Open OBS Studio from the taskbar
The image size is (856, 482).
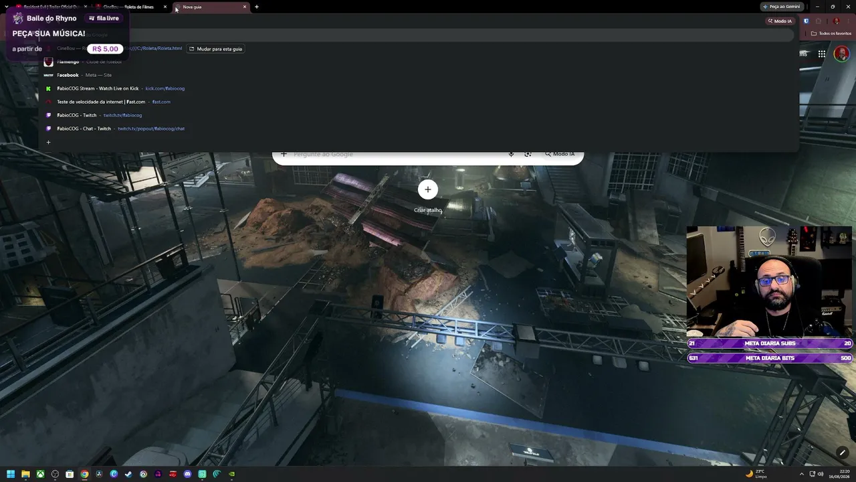[x=55, y=474]
